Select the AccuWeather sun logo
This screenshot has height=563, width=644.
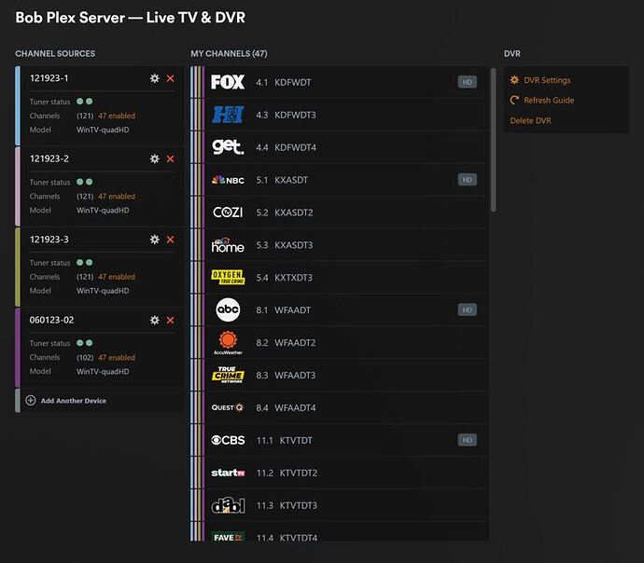coord(228,343)
